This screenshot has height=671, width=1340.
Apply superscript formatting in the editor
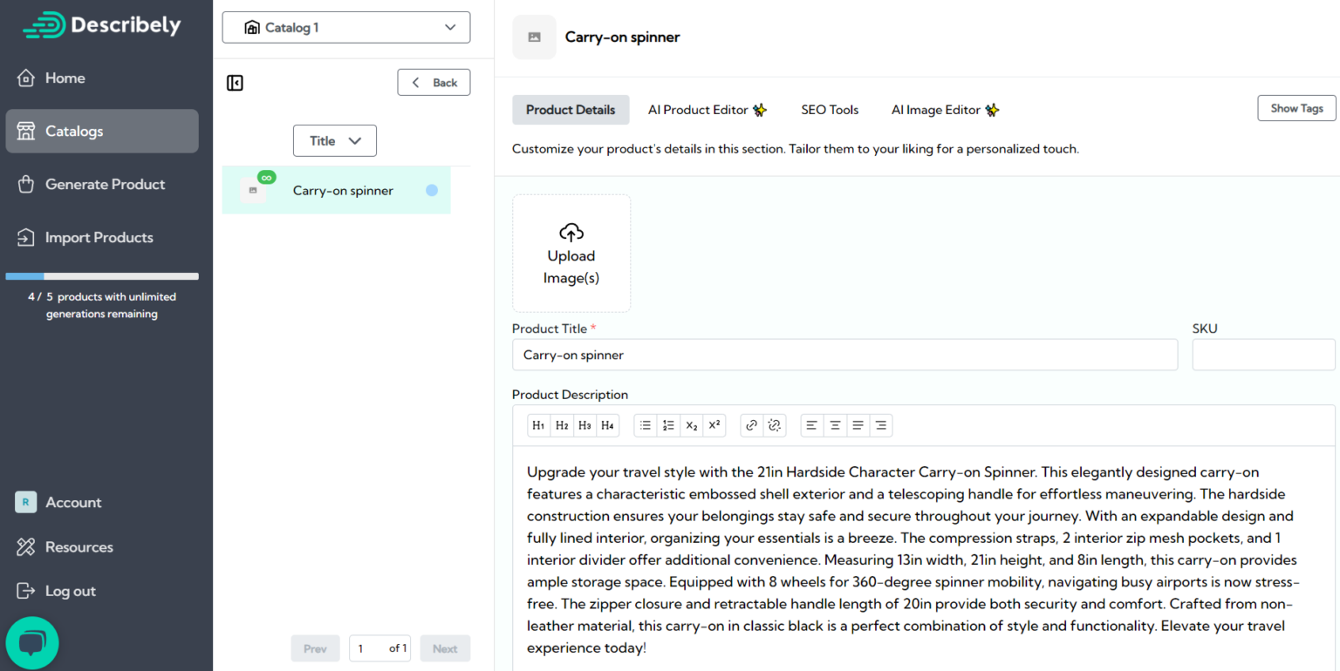tap(714, 425)
